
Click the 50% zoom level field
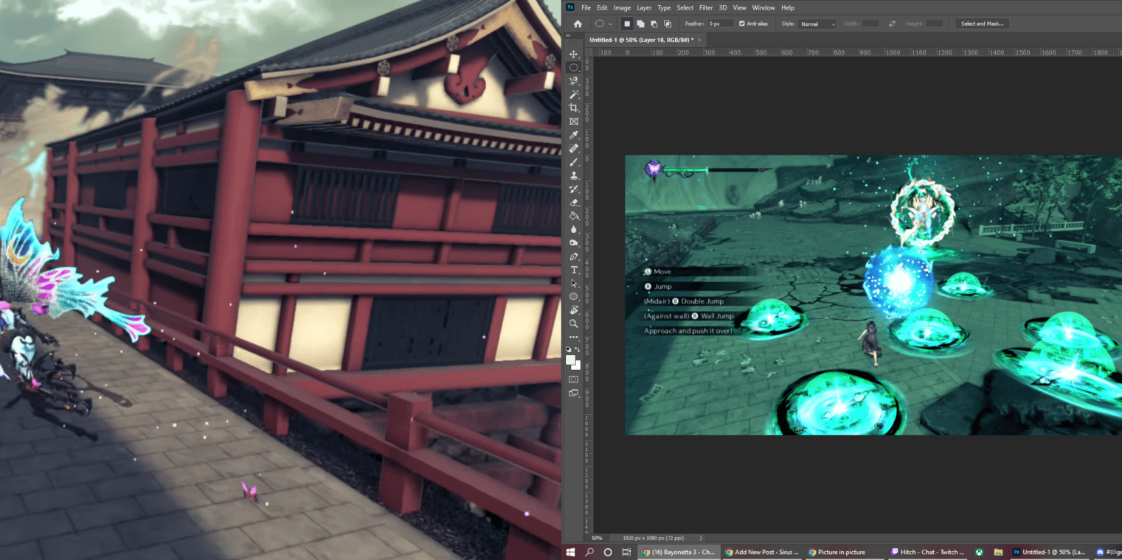[598, 538]
